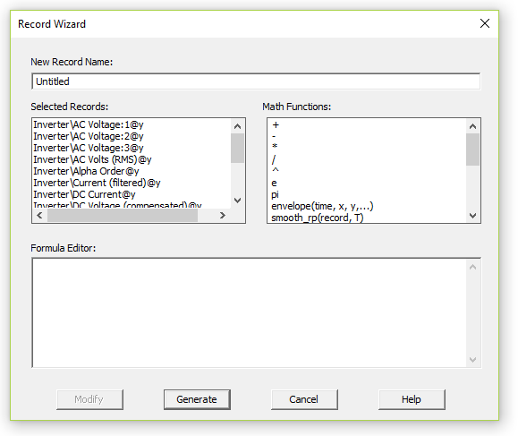Open Help for the Record Wizard
The width and height of the screenshot is (518, 436).
tap(412, 399)
